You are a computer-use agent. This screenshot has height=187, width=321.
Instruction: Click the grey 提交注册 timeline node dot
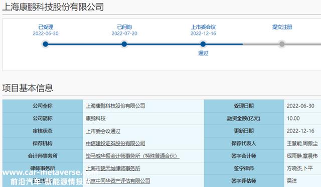[x=282, y=44]
